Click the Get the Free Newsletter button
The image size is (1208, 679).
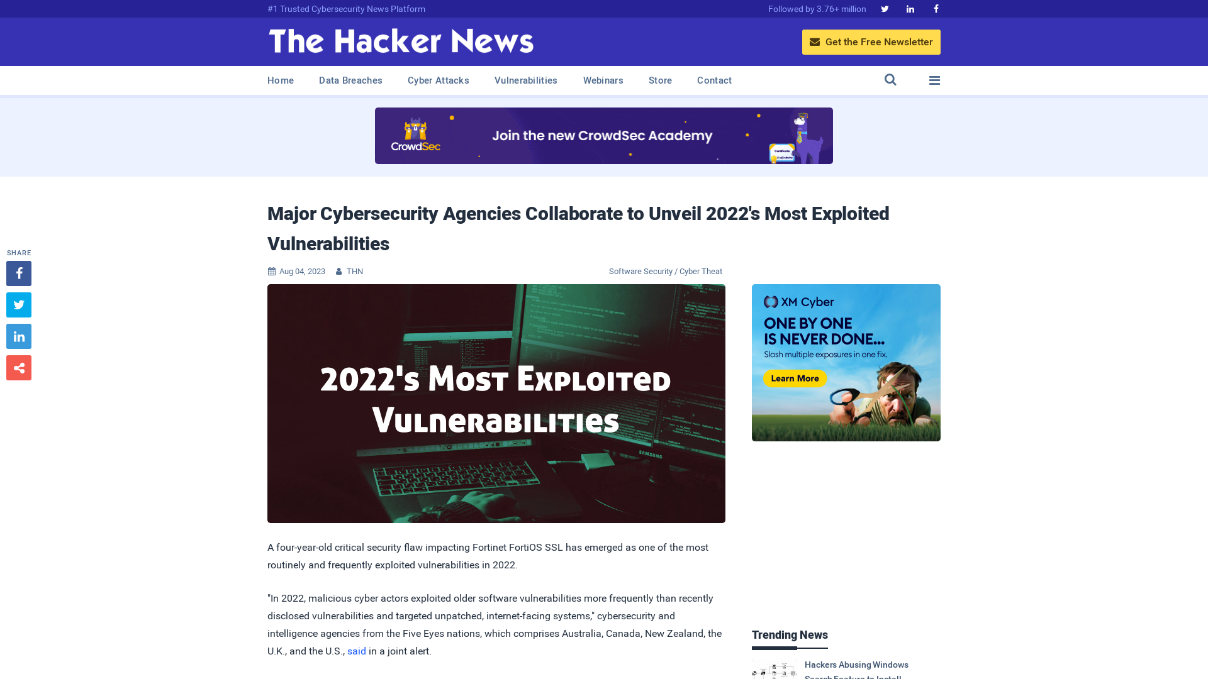871,41
